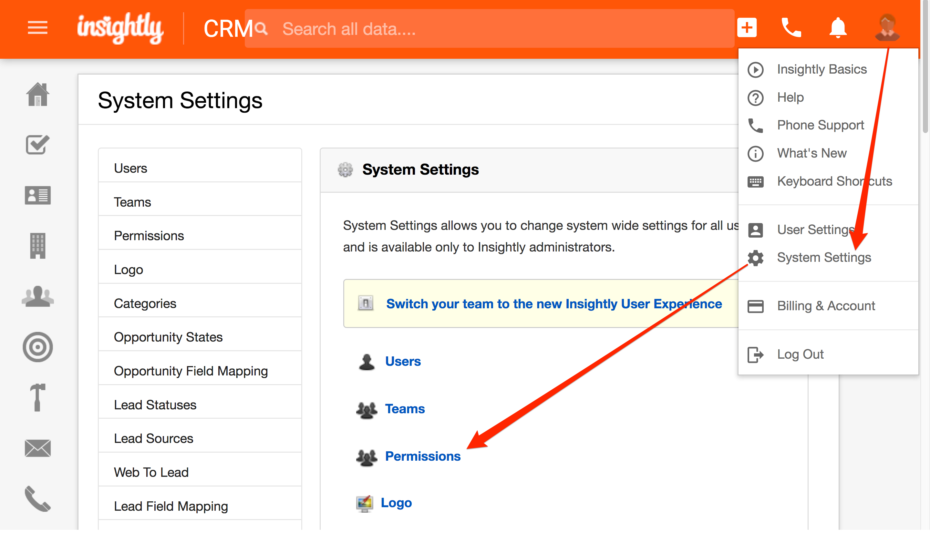Click the Insightly logo
Screen dimensions: 930x543
pyautogui.click(x=120, y=28)
